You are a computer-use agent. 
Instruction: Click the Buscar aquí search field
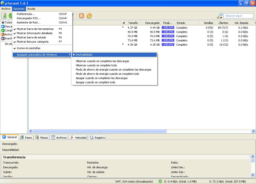[x=238, y=16]
